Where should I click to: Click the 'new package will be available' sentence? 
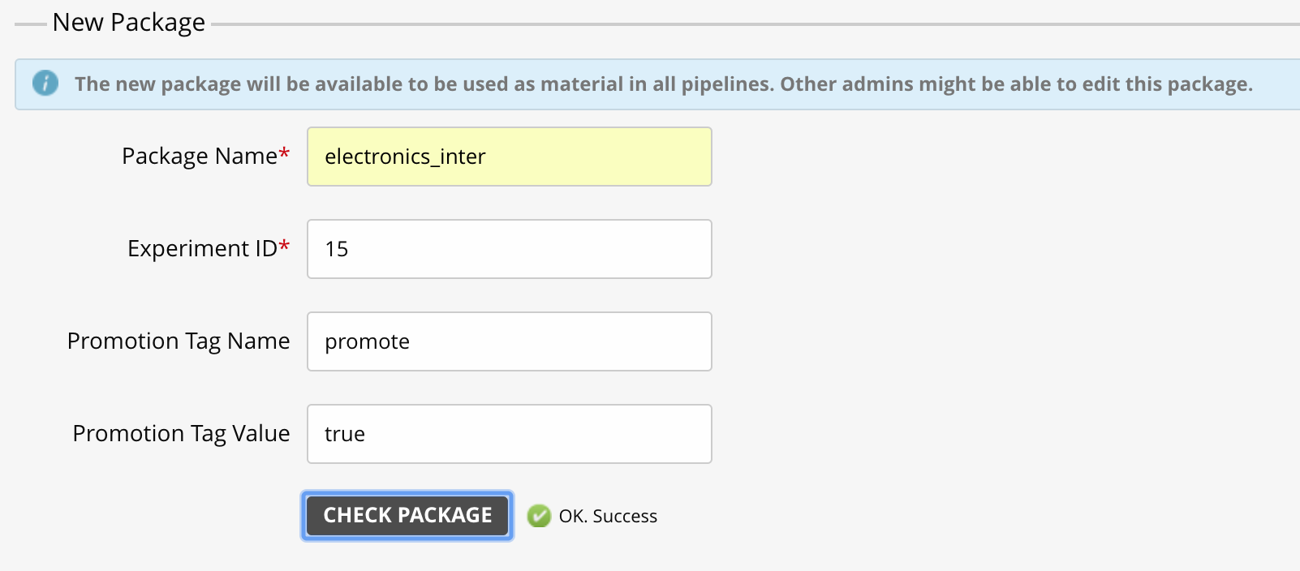click(422, 84)
